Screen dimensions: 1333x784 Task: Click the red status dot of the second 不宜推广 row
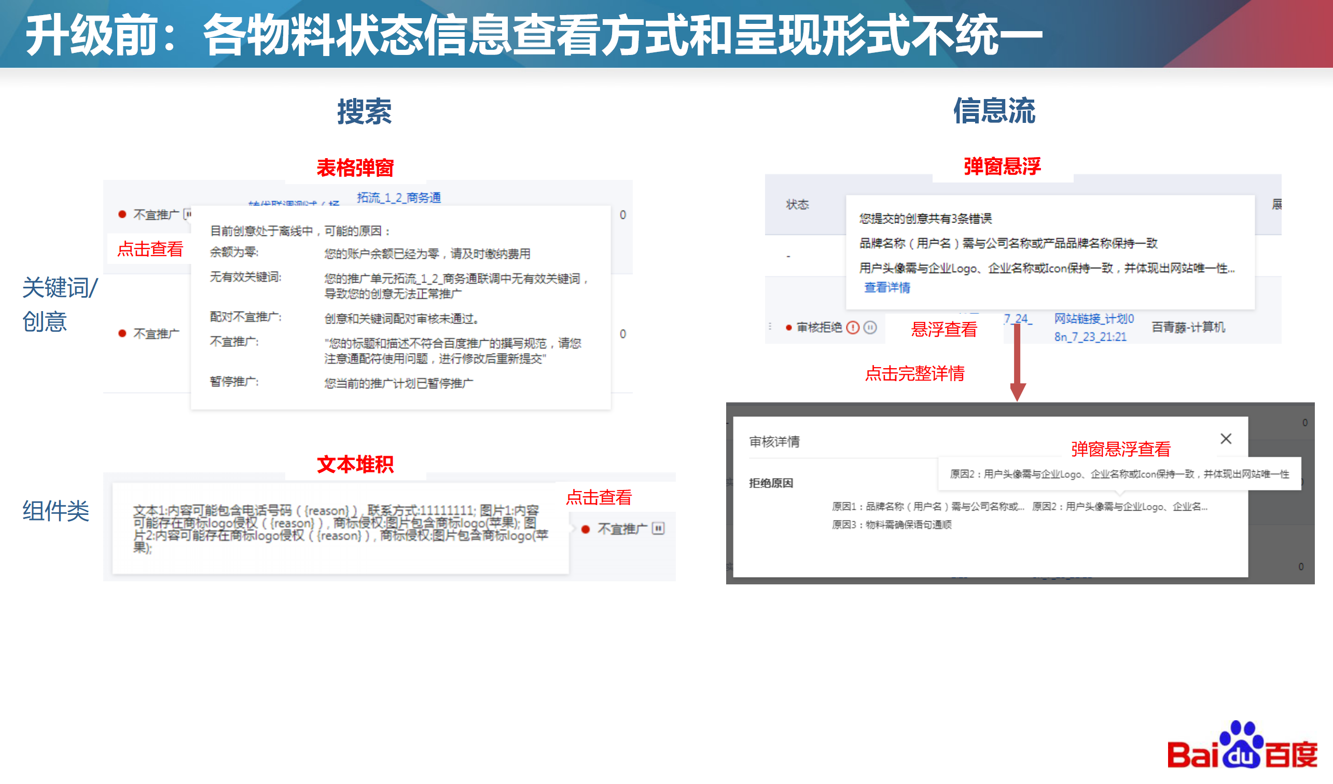[x=122, y=333]
